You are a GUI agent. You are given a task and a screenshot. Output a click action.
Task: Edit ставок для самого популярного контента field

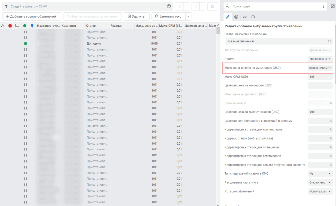point(320,165)
